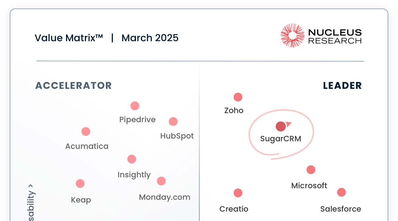
Task: Click the March 2025 date label
Action: coord(150,38)
